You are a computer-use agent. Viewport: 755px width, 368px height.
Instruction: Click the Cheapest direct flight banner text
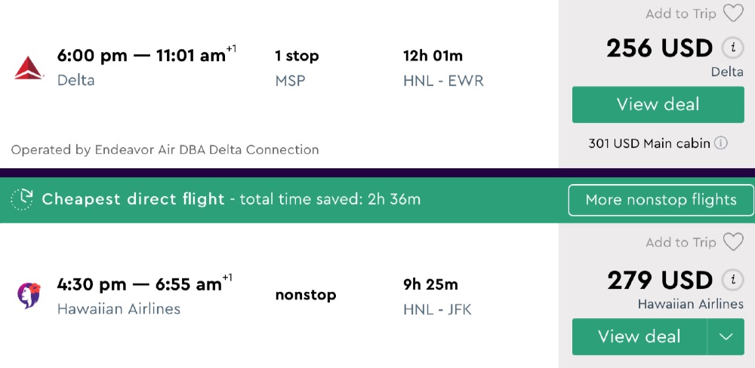coord(134,199)
